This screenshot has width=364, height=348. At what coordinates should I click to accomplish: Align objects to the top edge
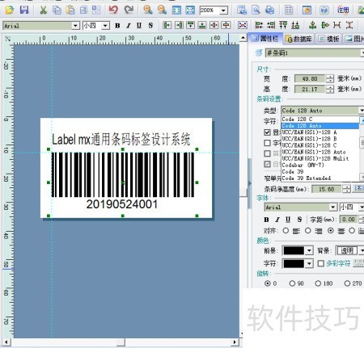191,25
